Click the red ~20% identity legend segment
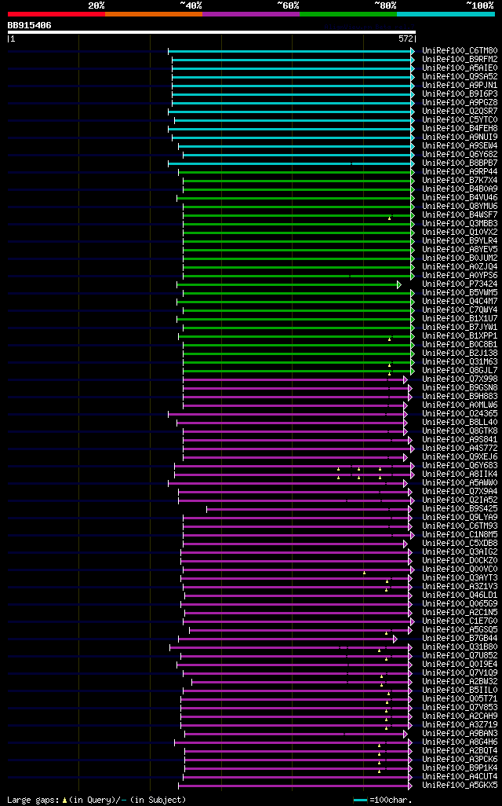 point(56,14)
